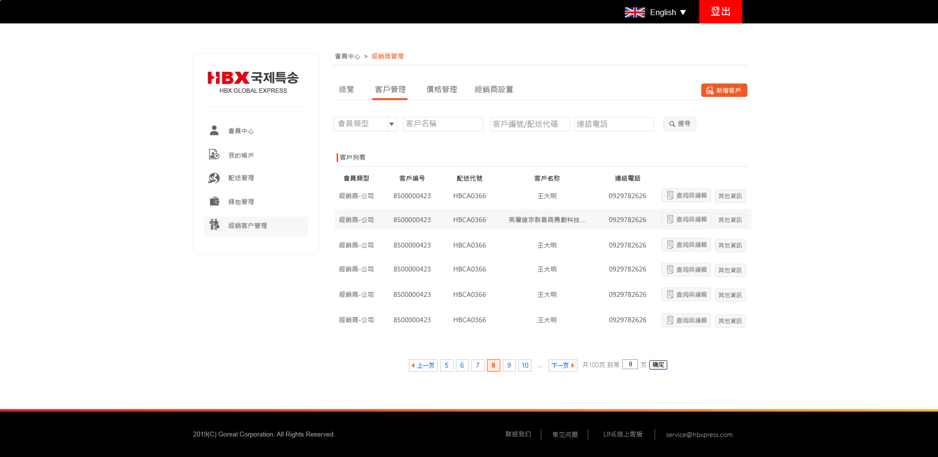Screen dimensions: 938x457
Task: Switch to the 價格管理 tab
Action: coord(442,89)
